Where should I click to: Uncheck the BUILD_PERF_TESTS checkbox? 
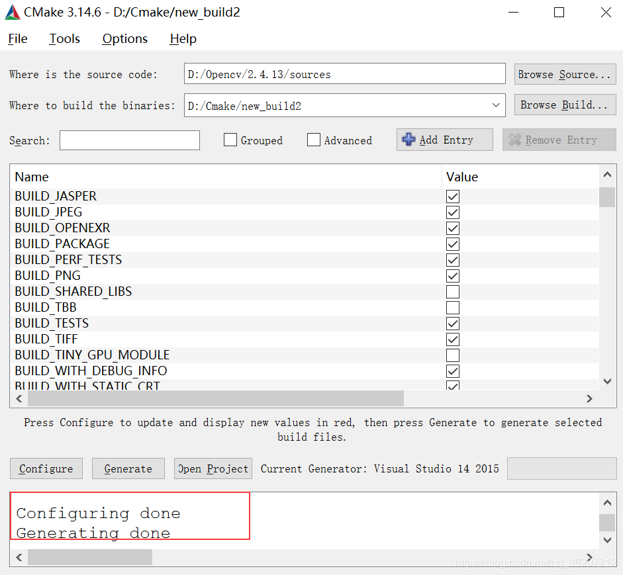pyautogui.click(x=453, y=260)
